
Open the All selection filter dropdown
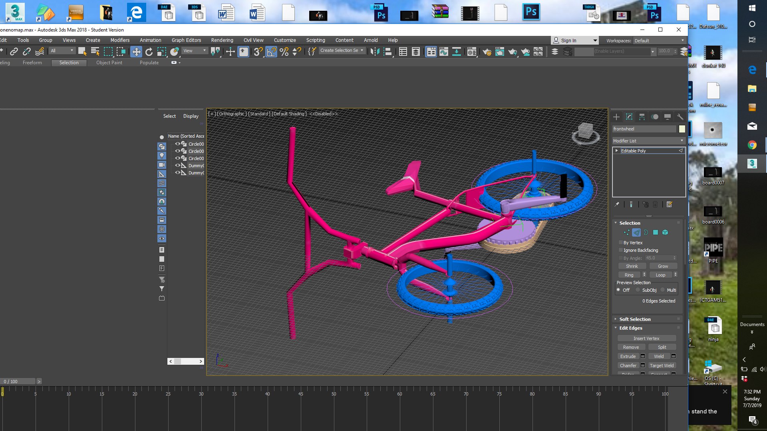[62, 51]
